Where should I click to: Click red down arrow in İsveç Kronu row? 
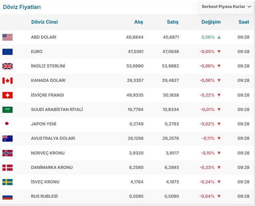(x=219, y=182)
